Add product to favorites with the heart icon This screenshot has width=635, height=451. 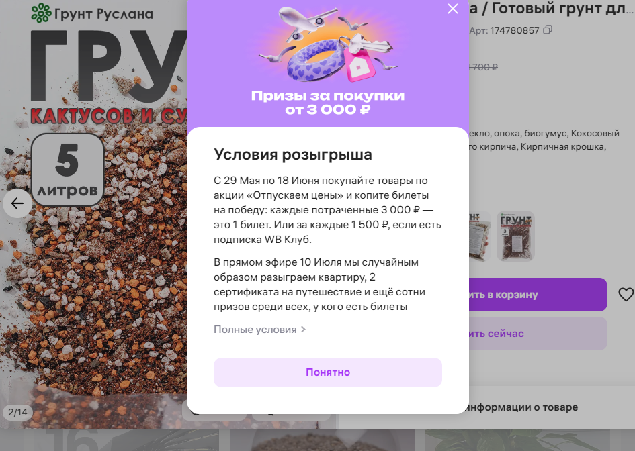pyautogui.click(x=626, y=295)
